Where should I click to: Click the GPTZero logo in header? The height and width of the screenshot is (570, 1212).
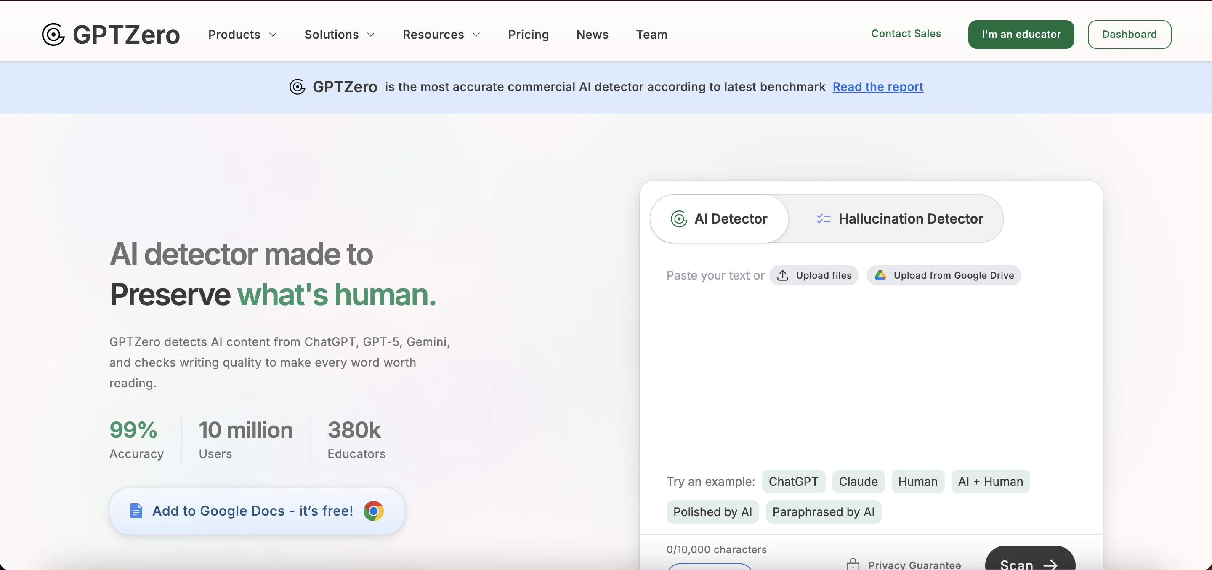111,35
